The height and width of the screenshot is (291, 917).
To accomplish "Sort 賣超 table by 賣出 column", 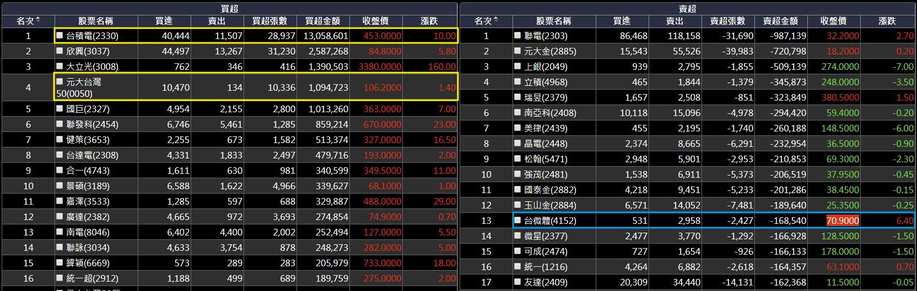I will [x=675, y=21].
